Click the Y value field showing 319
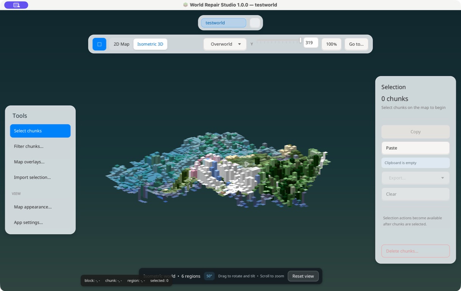This screenshot has width=461, height=291. coord(311,42)
